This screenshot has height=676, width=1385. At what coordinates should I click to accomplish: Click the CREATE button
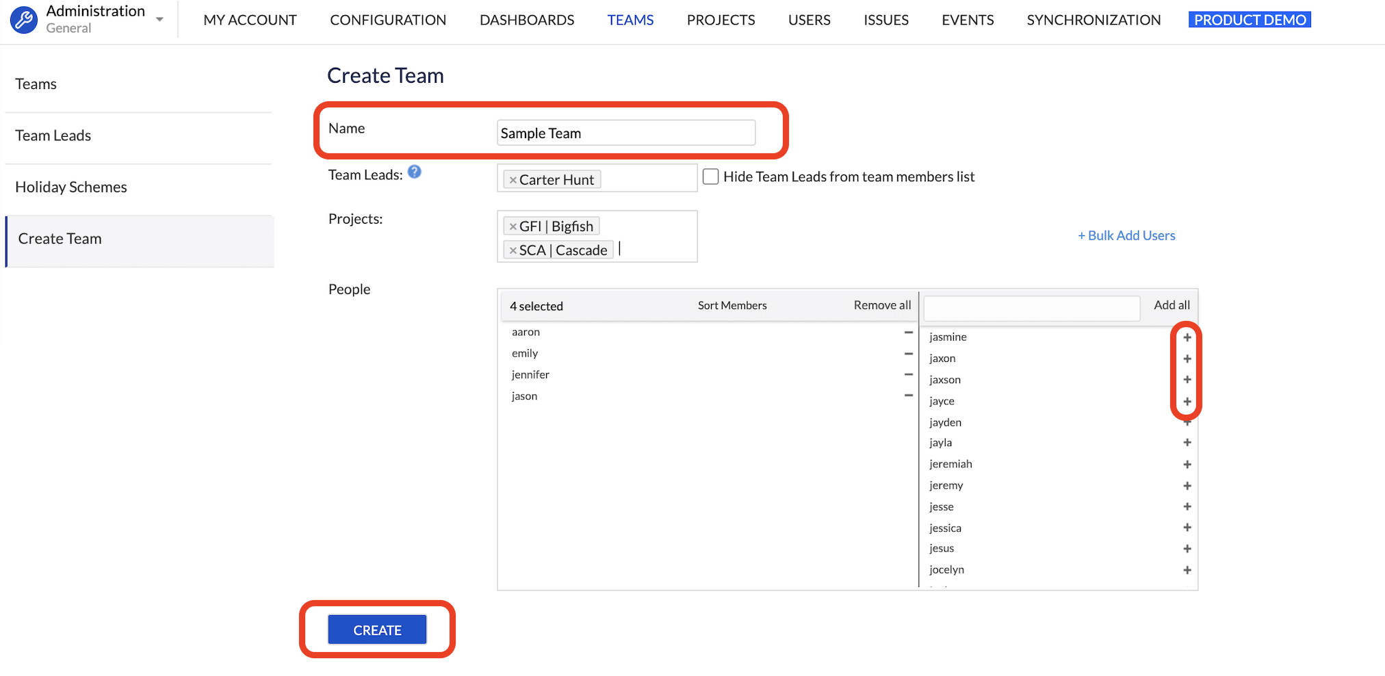pyautogui.click(x=376, y=629)
